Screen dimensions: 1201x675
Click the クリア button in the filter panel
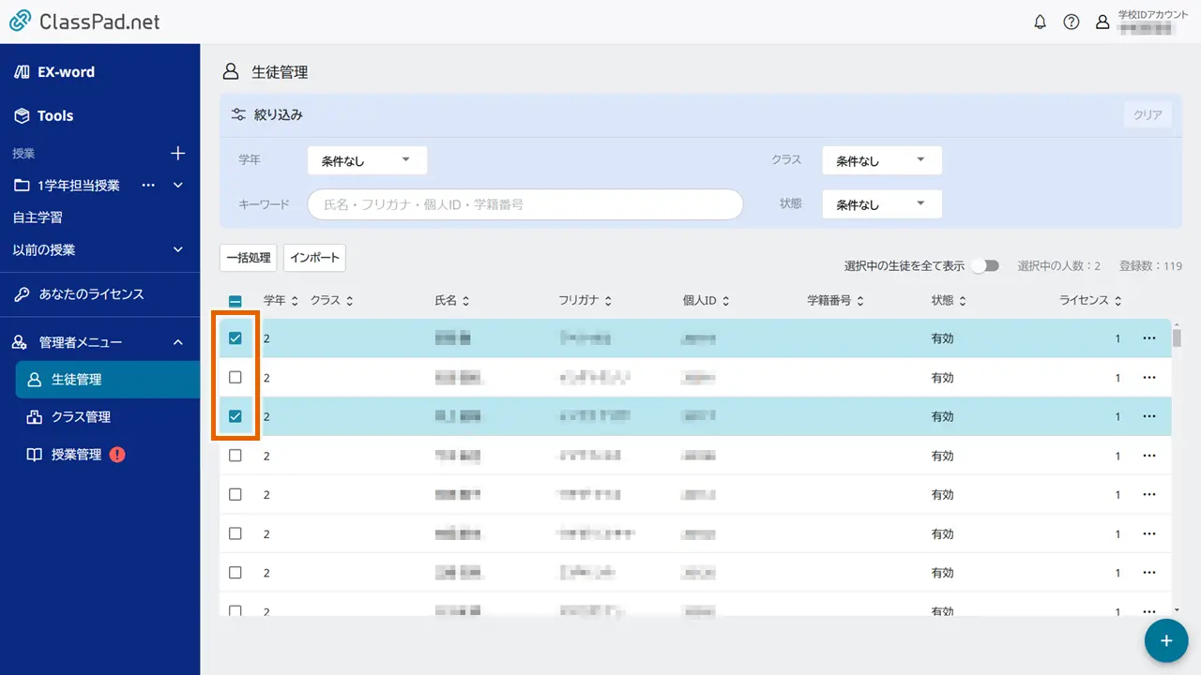[x=1147, y=113]
